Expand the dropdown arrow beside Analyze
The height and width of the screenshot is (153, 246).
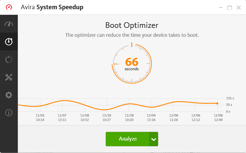click(x=154, y=139)
